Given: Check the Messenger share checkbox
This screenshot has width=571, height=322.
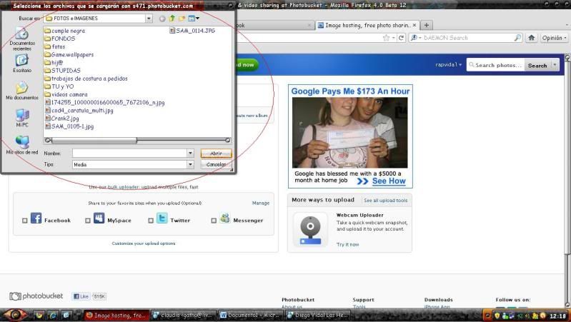Looking at the screenshot, I should pyautogui.click(x=214, y=221).
